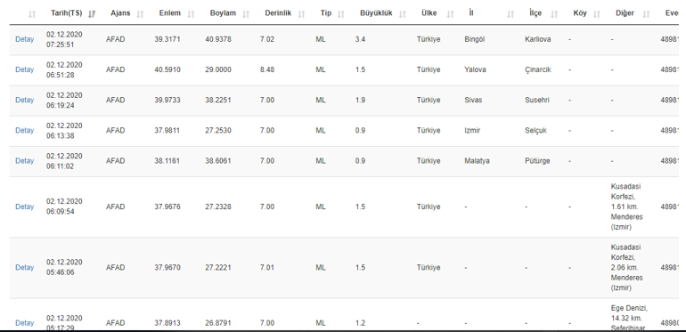The width and height of the screenshot is (686, 332).
Task: Open Detay for Sivas Susehri event
Action: tap(25, 100)
